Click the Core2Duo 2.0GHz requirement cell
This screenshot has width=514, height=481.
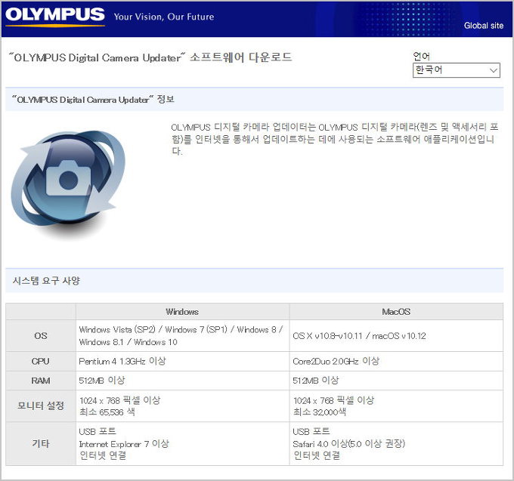pos(336,361)
